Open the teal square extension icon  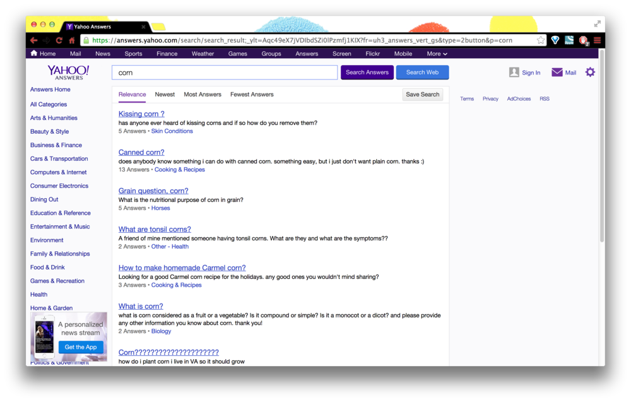click(x=569, y=40)
